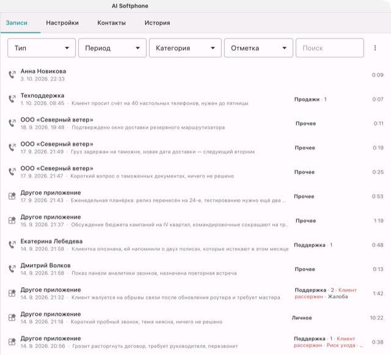Open summary about Груз задержан на таможне
Image resolution: width=391 pixels, height=355 pixels.
163,152
